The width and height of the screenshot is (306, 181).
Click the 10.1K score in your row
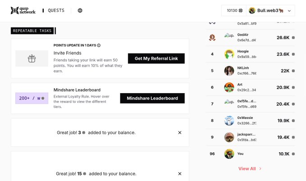pos(284,154)
